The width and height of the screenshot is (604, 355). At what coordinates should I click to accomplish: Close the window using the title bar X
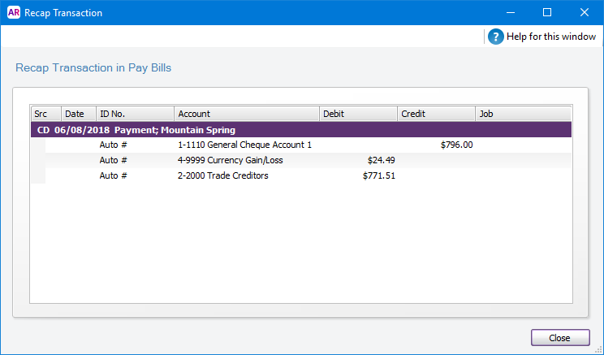click(585, 13)
